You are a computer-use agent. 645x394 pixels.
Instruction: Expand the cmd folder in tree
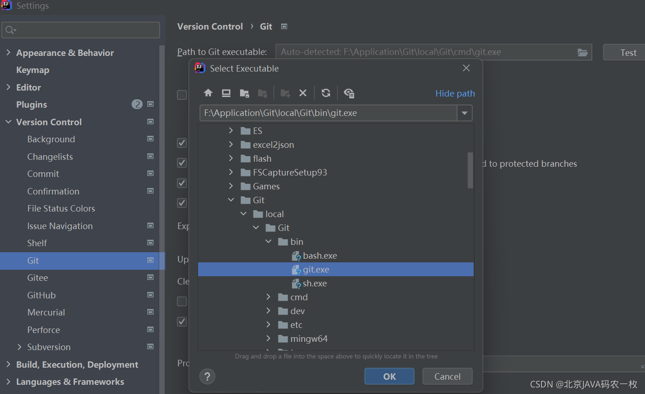click(x=268, y=297)
